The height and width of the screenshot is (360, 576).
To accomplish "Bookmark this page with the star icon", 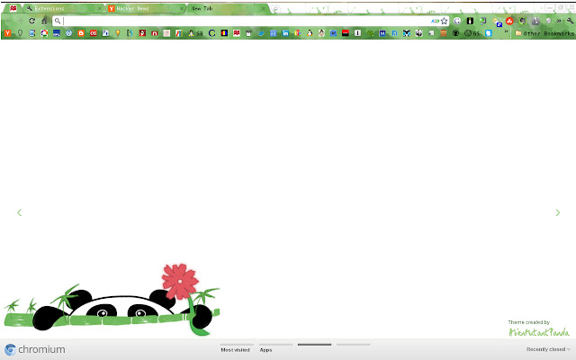I will coord(444,21).
